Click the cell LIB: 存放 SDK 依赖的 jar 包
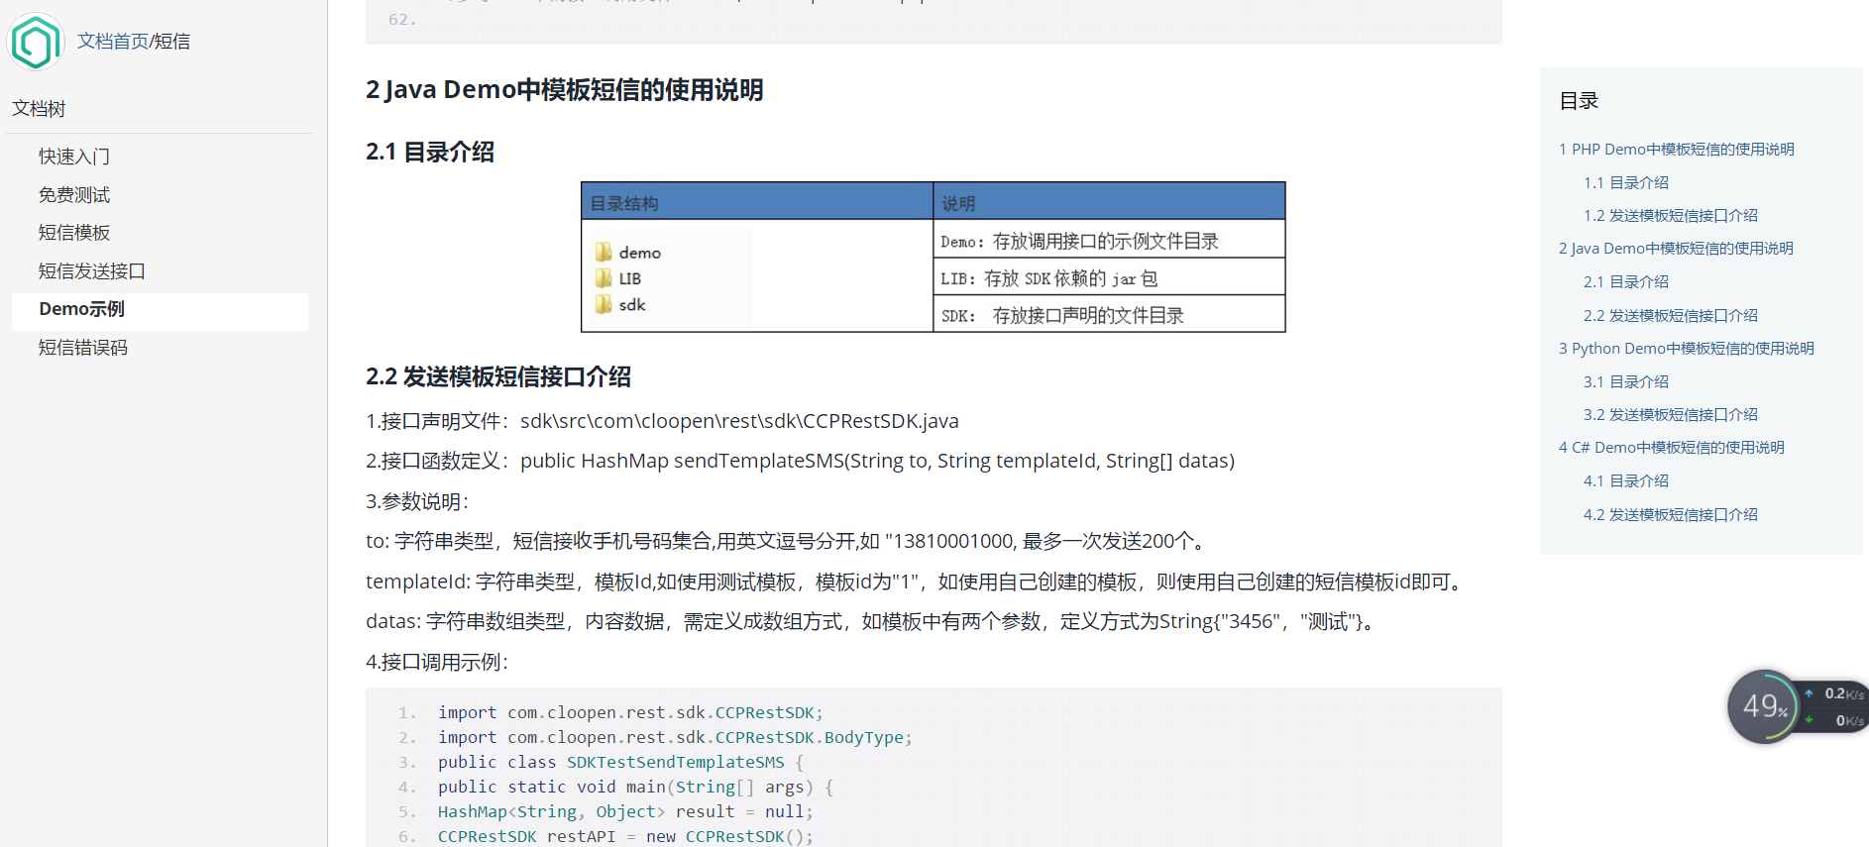The image size is (1869, 847). (1109, 278)
